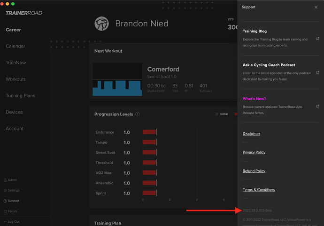Open What's New external link icon
324x226 pixels.
[318, 106]
